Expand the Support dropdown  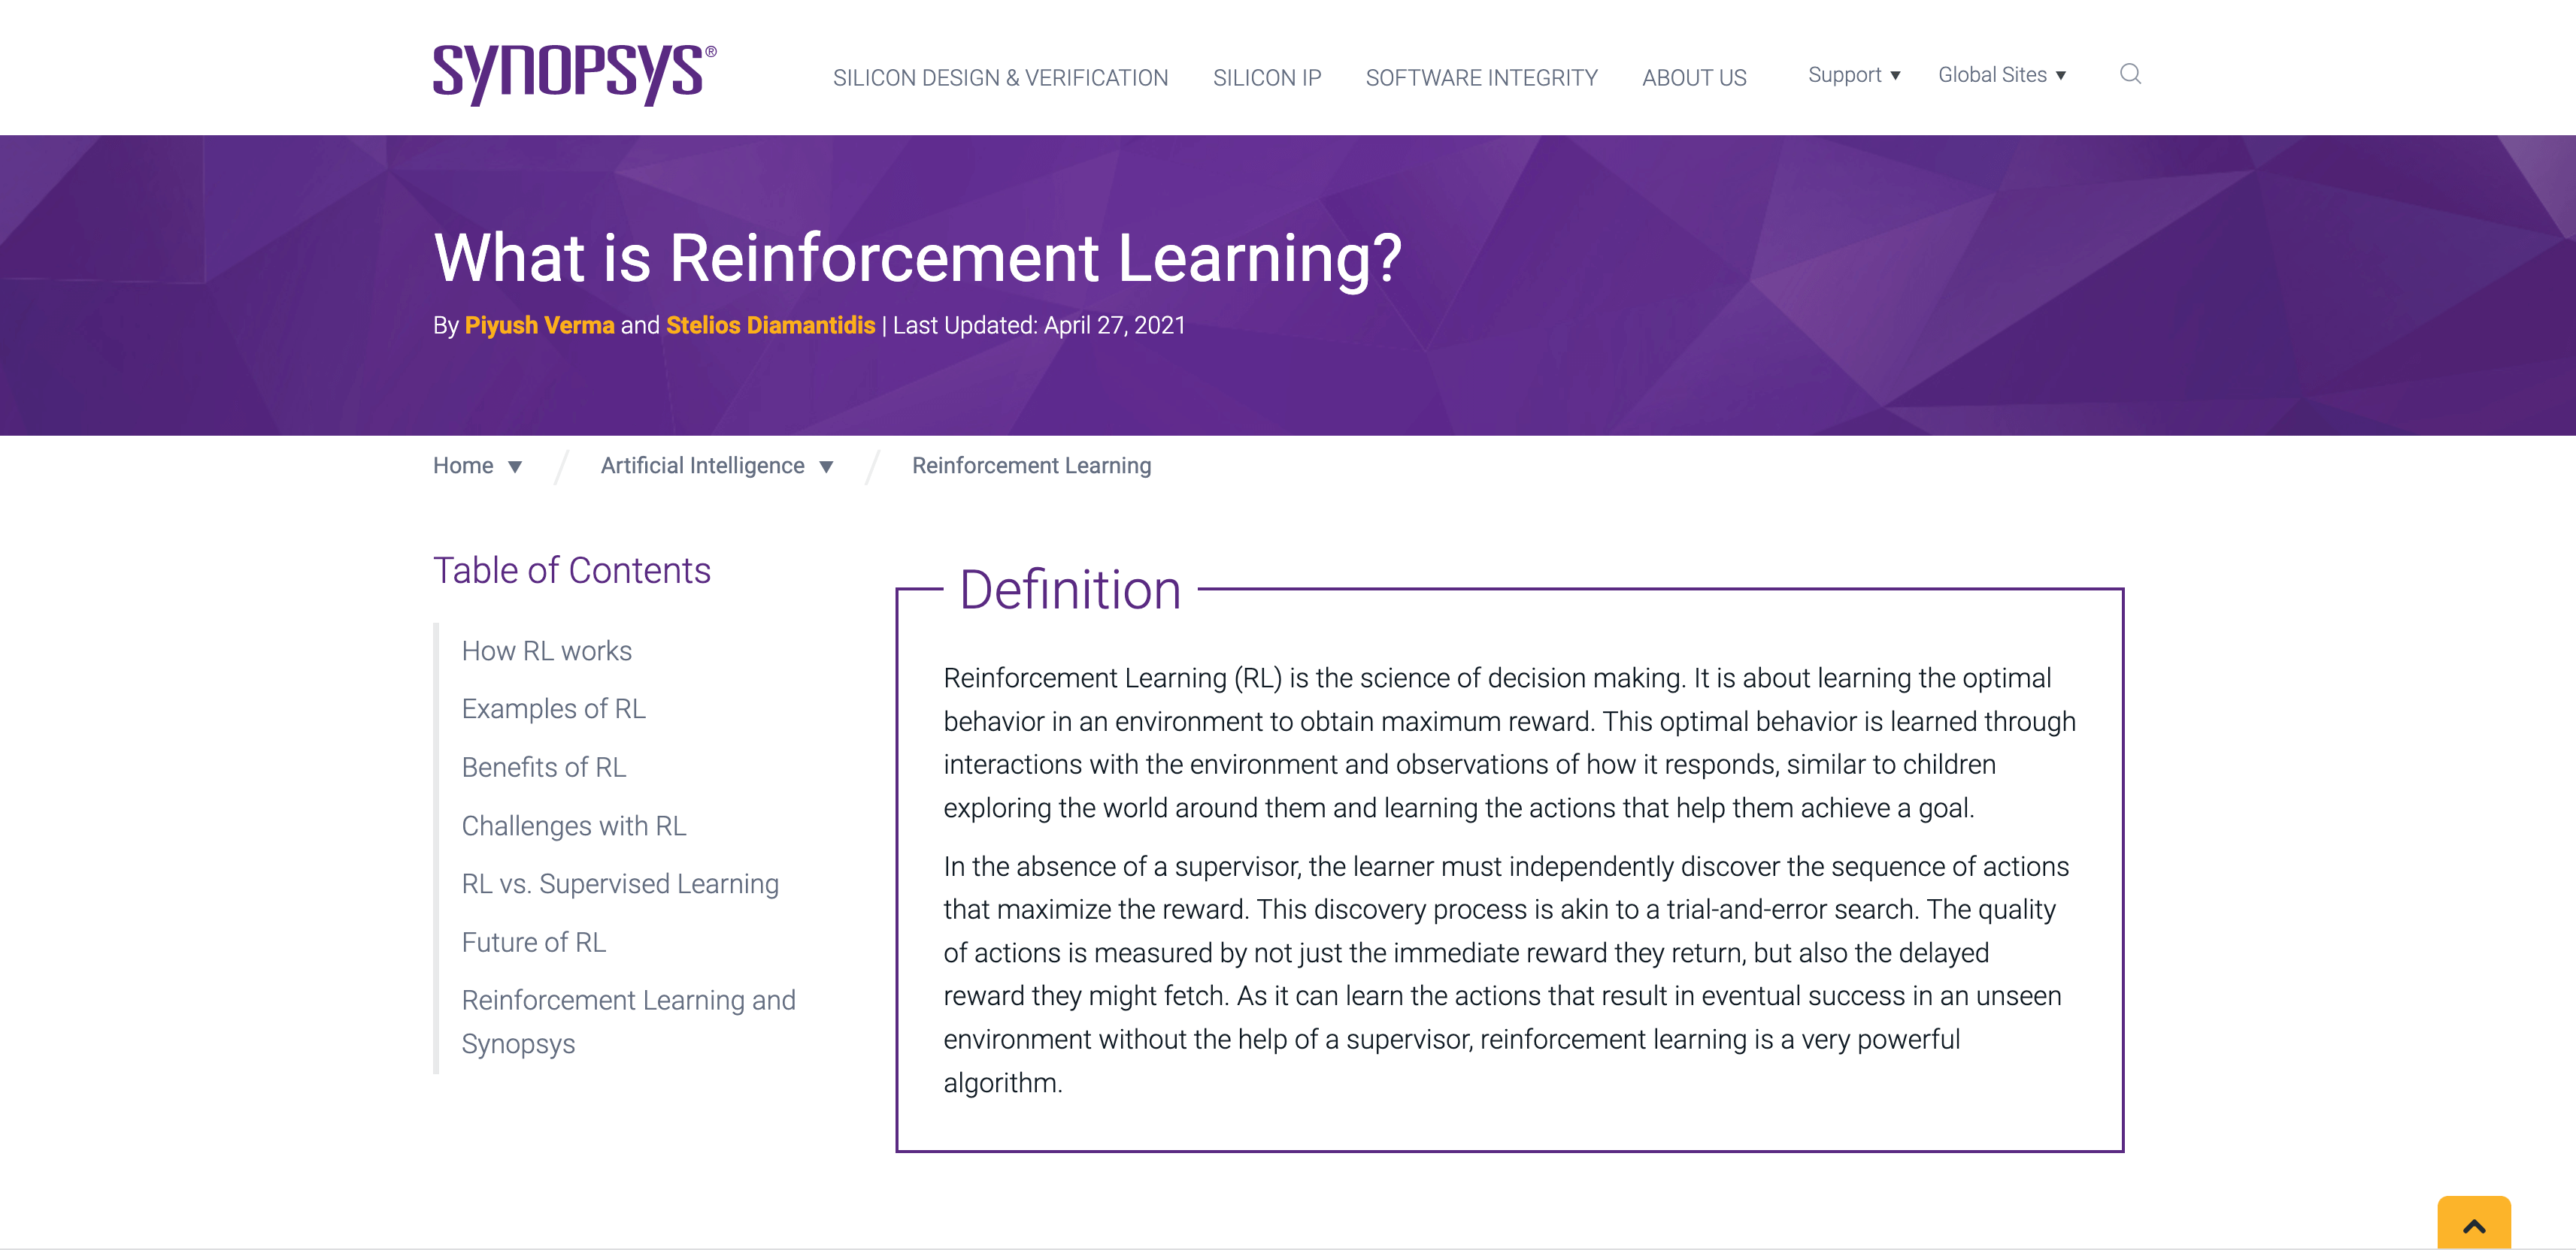(1853, 75)
